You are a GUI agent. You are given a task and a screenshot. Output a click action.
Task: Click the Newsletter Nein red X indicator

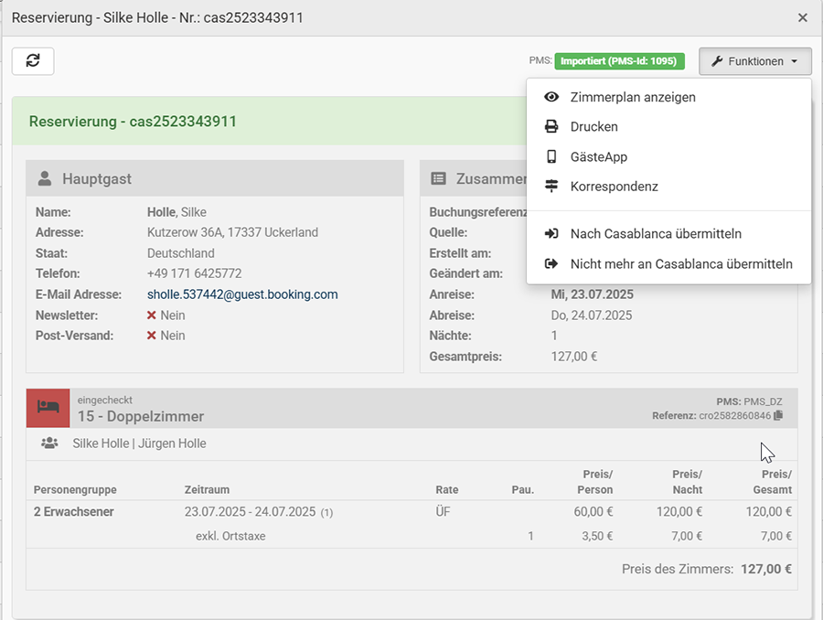point(153,315)
